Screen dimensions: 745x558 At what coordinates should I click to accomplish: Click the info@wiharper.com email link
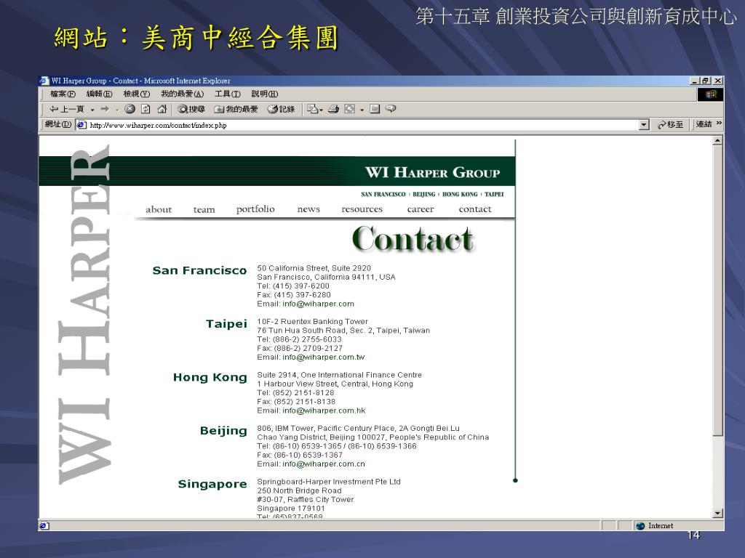(x=318, y=304)
